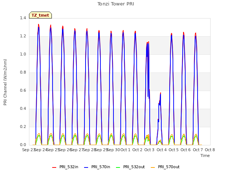Click the highest peak near Sep 24
Screen dimensions: 232x174
[38, 25]
